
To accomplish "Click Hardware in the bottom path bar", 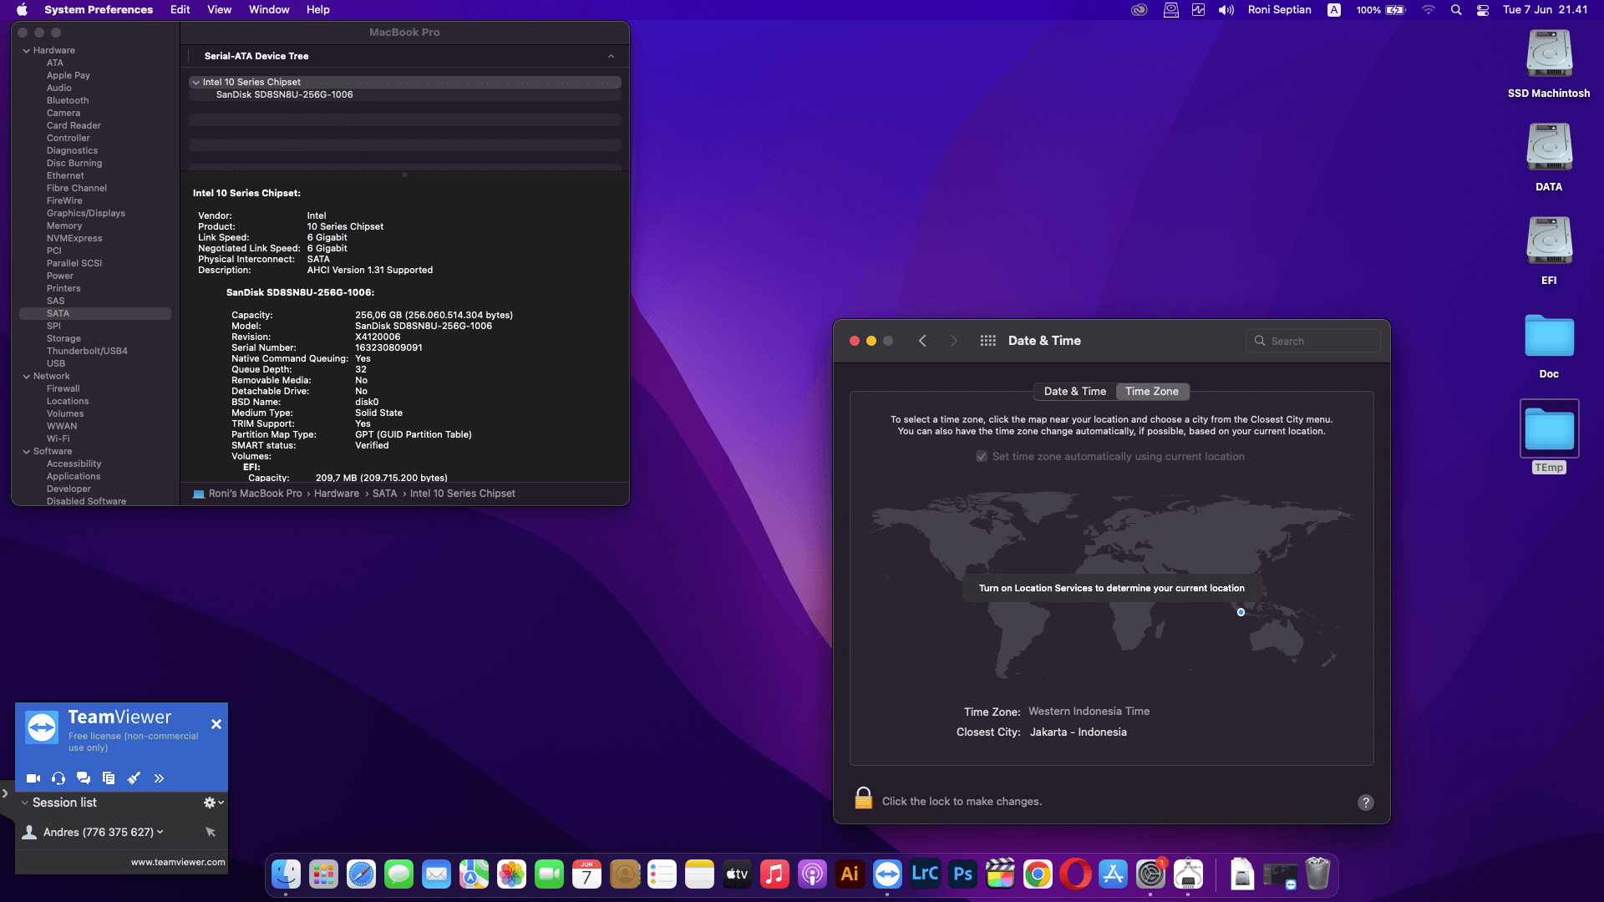I will 336,494.
